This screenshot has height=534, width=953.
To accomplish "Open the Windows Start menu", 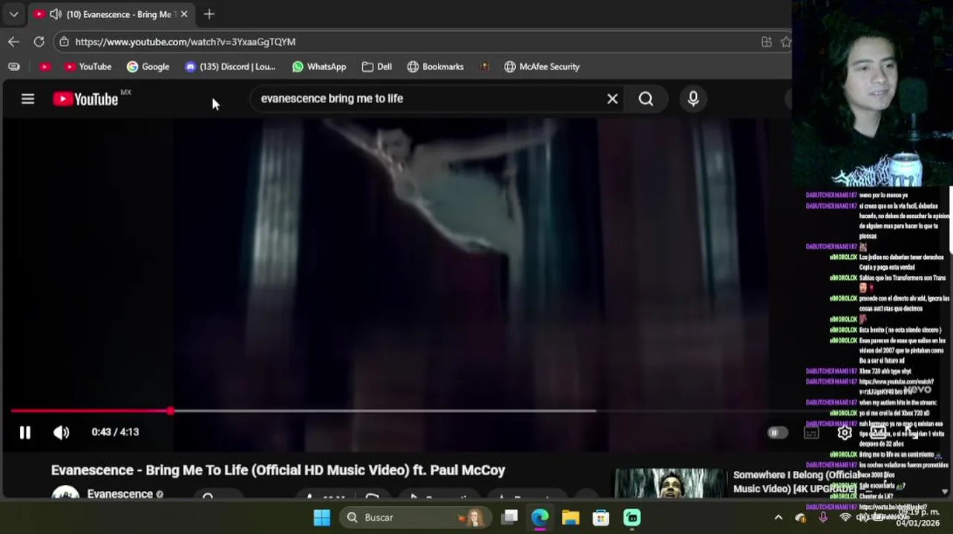I will 321,517.
